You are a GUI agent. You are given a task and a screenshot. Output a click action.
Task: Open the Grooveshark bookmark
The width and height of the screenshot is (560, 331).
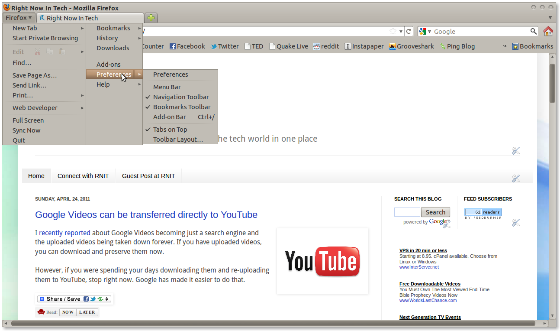[x=411, y=46]
